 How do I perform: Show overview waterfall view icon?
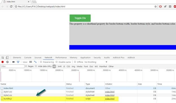click(x=35, y=62)
